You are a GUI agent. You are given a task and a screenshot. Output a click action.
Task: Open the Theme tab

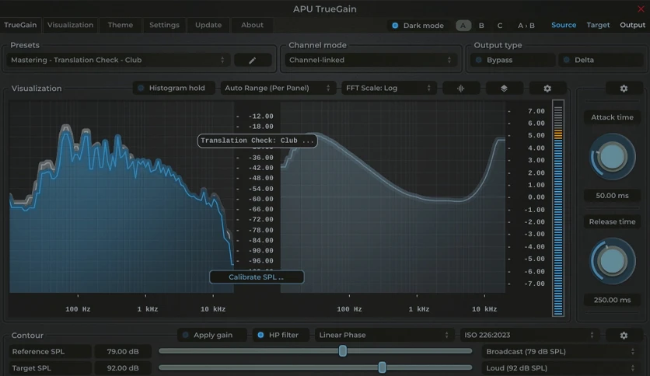coord(121,25)
